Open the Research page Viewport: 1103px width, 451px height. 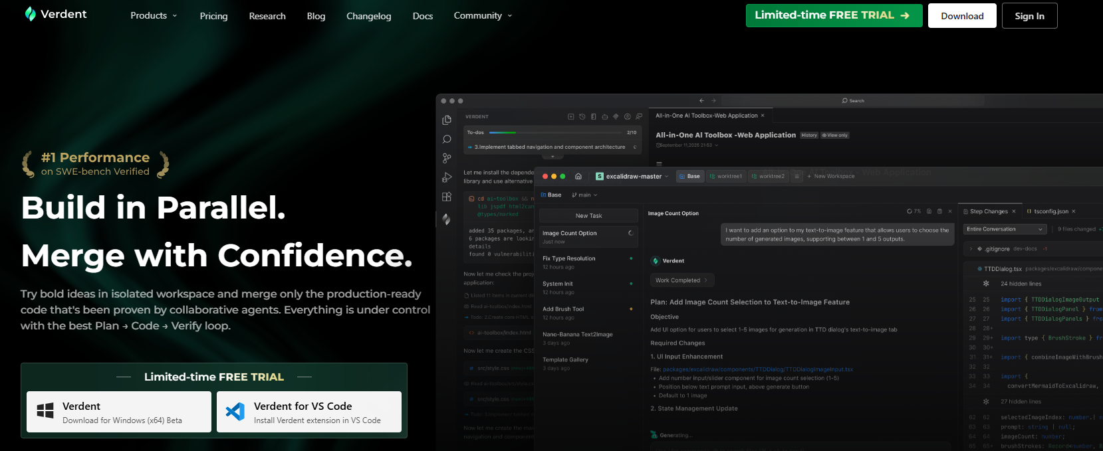tap(267, 16)
